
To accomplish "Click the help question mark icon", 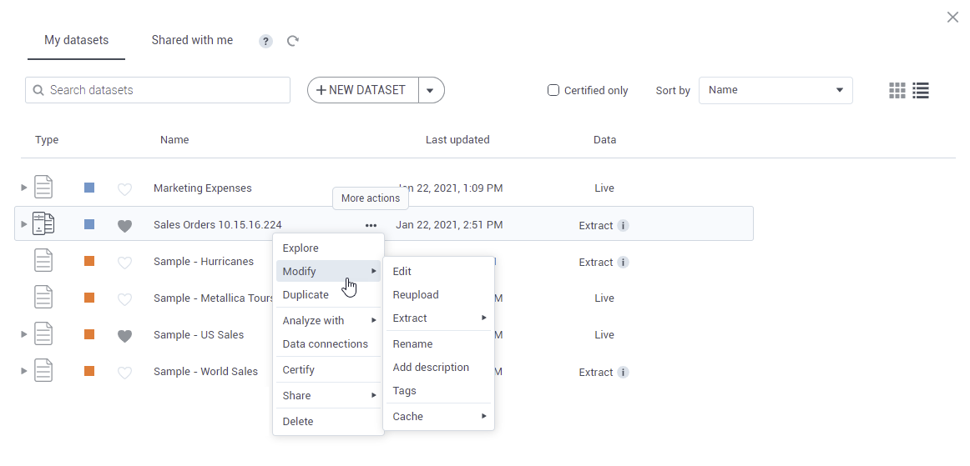I will (265, 41).
